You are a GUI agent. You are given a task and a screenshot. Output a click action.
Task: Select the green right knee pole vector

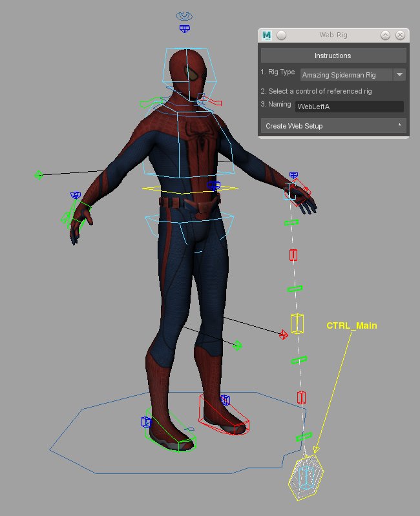(237, 346)
